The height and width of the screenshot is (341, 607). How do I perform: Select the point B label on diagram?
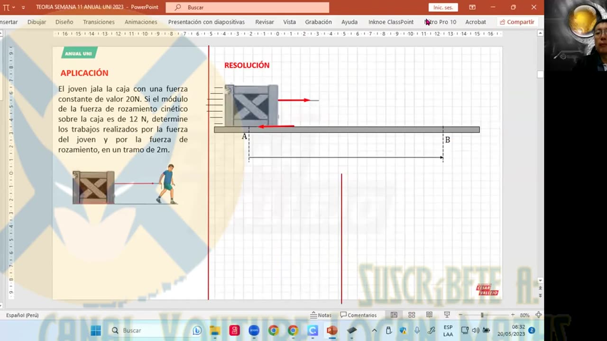pos(447,140)
